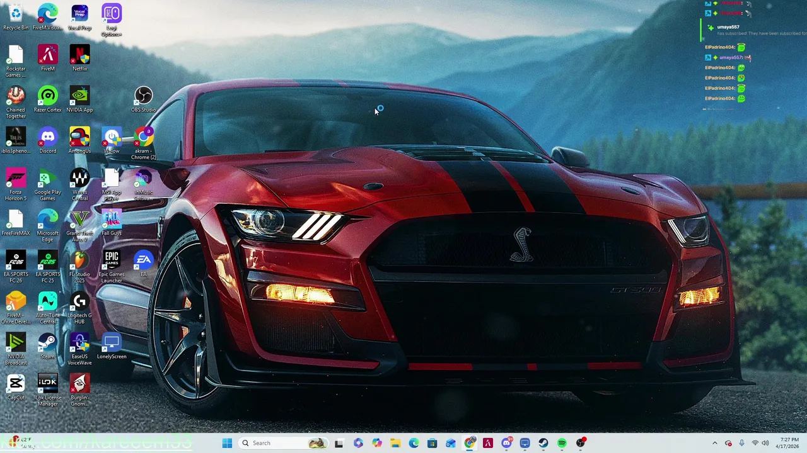Open the Microsoft Edge desktop shortcut
The image size is (807, 453).
[x=47, y=226]
